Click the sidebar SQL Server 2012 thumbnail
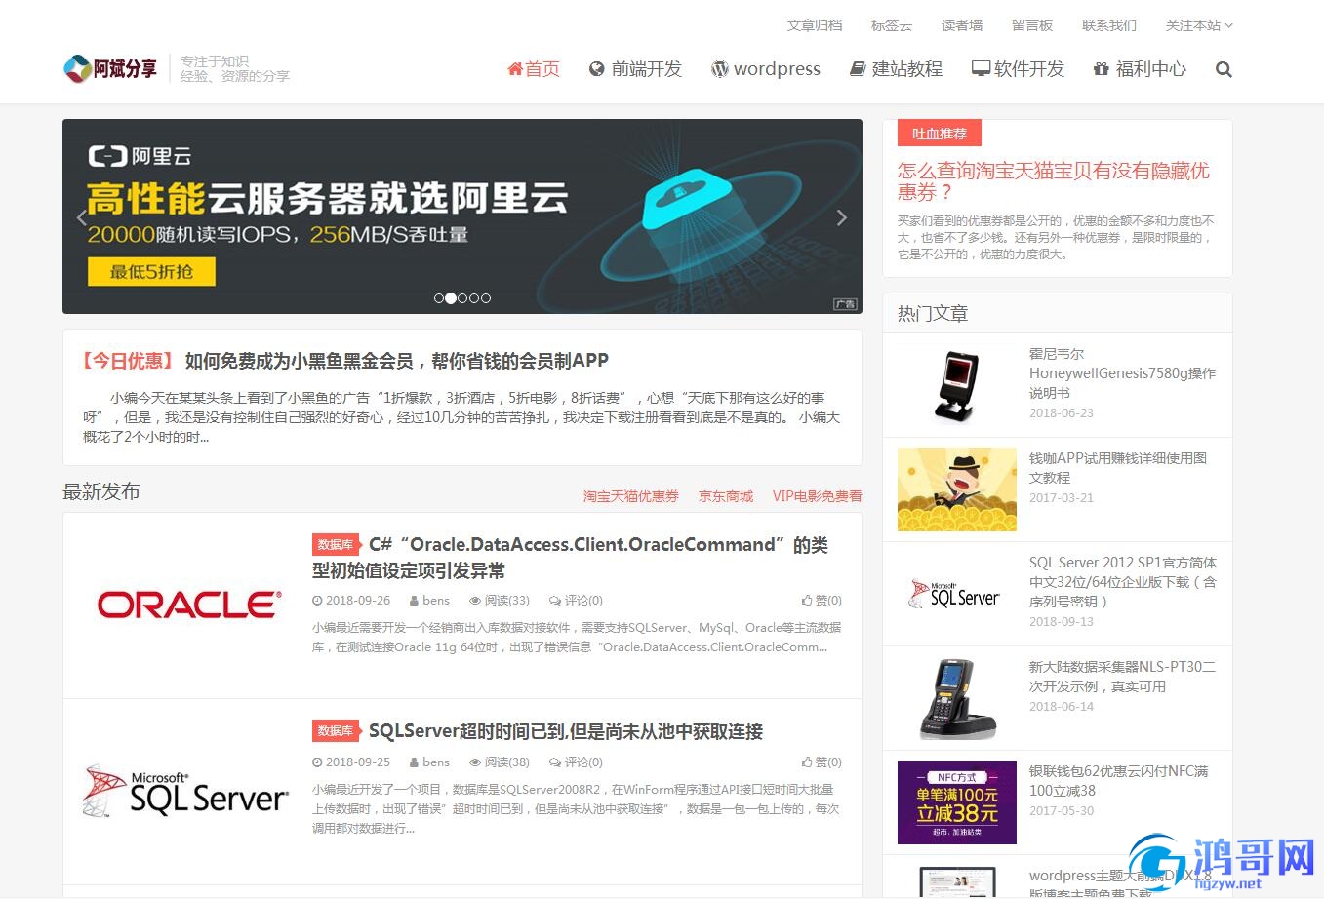The image size is (1324, 899). (x=957, y=594)
